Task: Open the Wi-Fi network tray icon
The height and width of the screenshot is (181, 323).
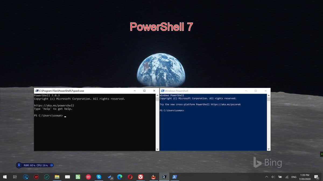Action: click(x=287, y=177)
